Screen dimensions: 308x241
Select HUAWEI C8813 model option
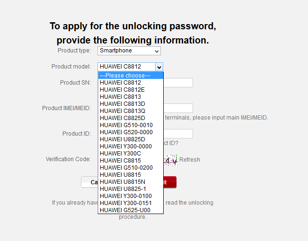[130, 97]
